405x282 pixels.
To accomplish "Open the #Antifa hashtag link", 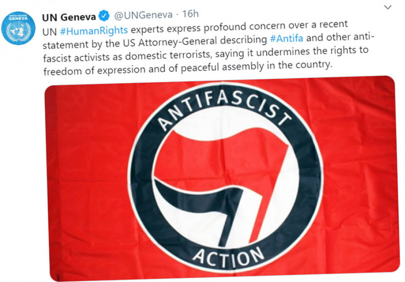I will coord(287,39).
